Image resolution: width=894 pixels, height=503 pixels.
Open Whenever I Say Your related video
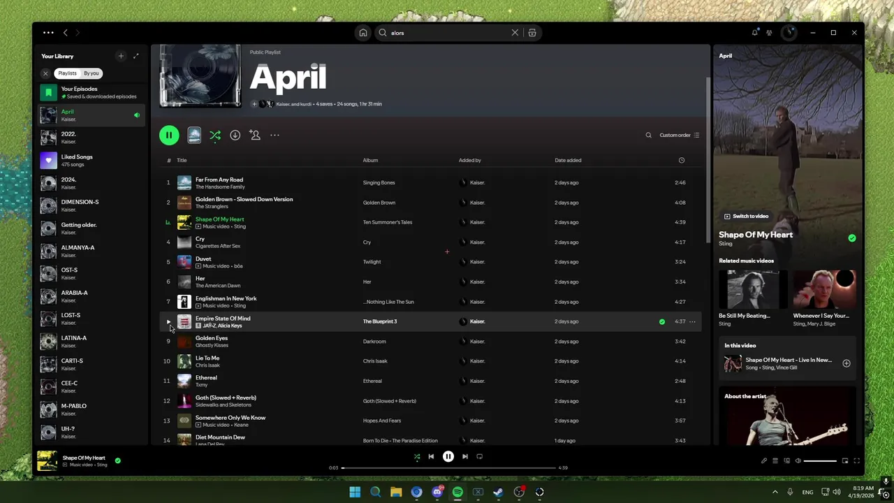[x=825, y=299]
